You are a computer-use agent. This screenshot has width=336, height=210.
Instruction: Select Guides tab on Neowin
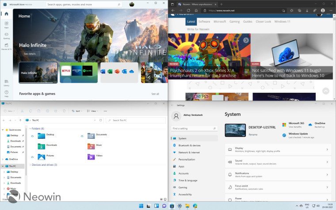[x=248, y=21]
